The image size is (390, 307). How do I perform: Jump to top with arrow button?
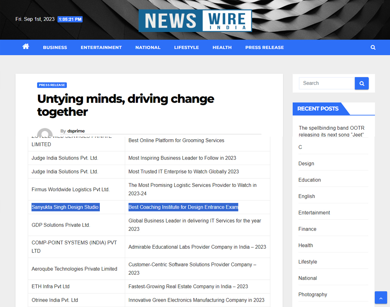tap(381, 297)
